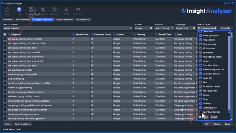
Task: Uncheck the Company Stores search type
Action: coord(201,74)
